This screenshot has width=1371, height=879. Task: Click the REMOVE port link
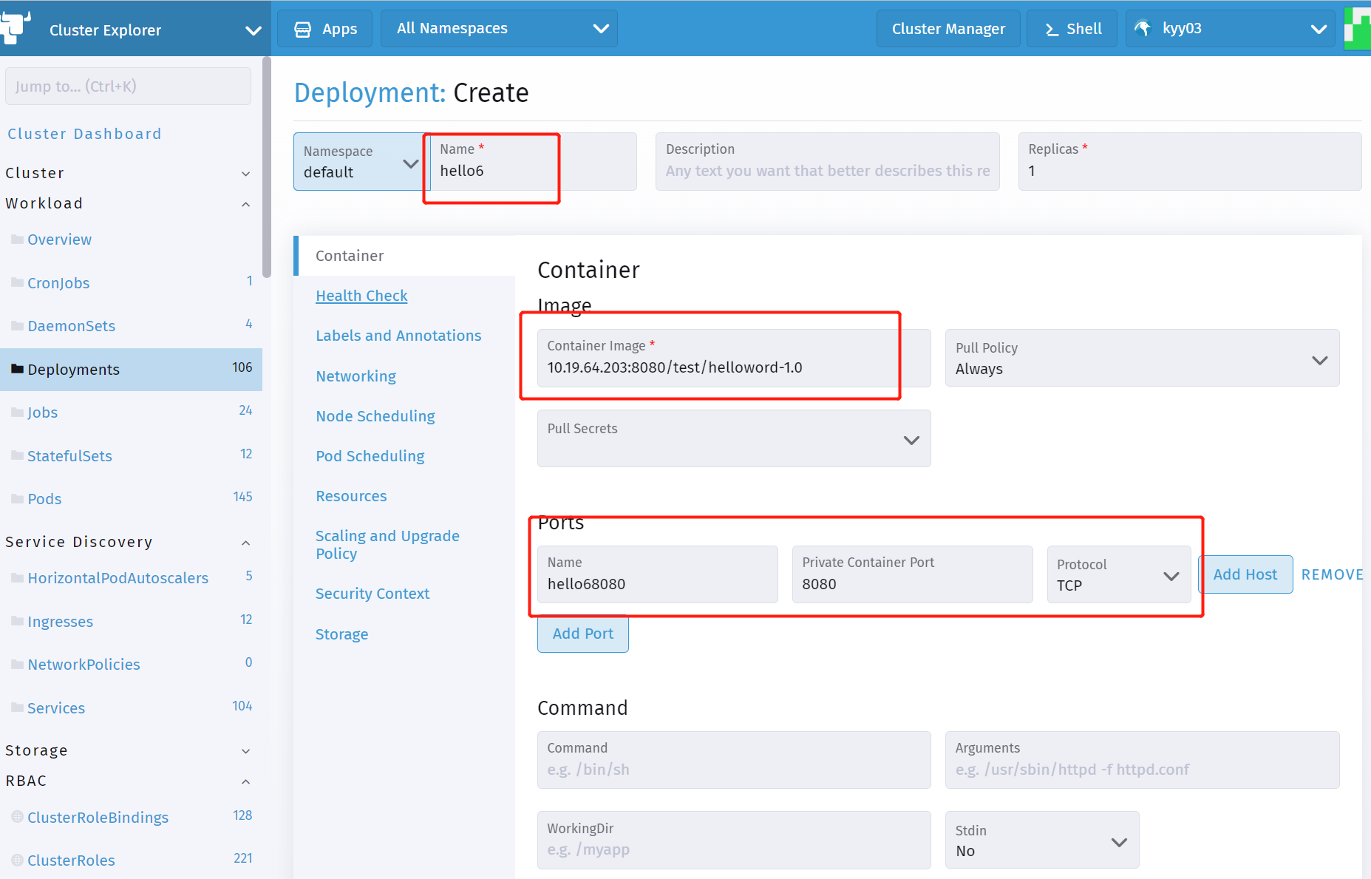pyautogui.click(x=1332, y=574)
